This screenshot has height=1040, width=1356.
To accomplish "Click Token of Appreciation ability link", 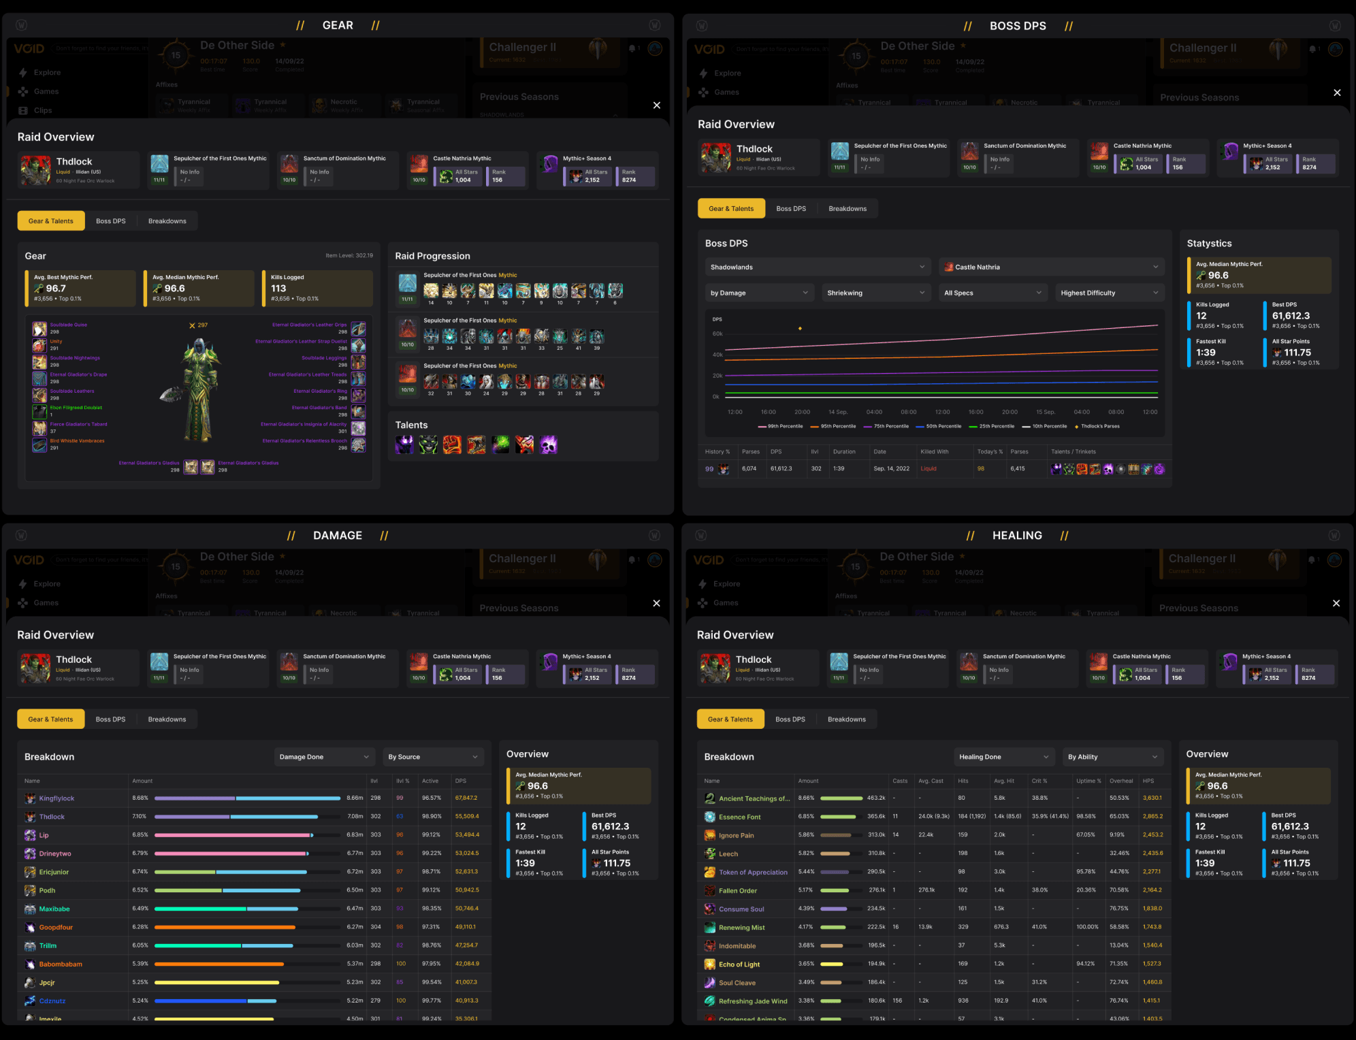I will 754,872.
